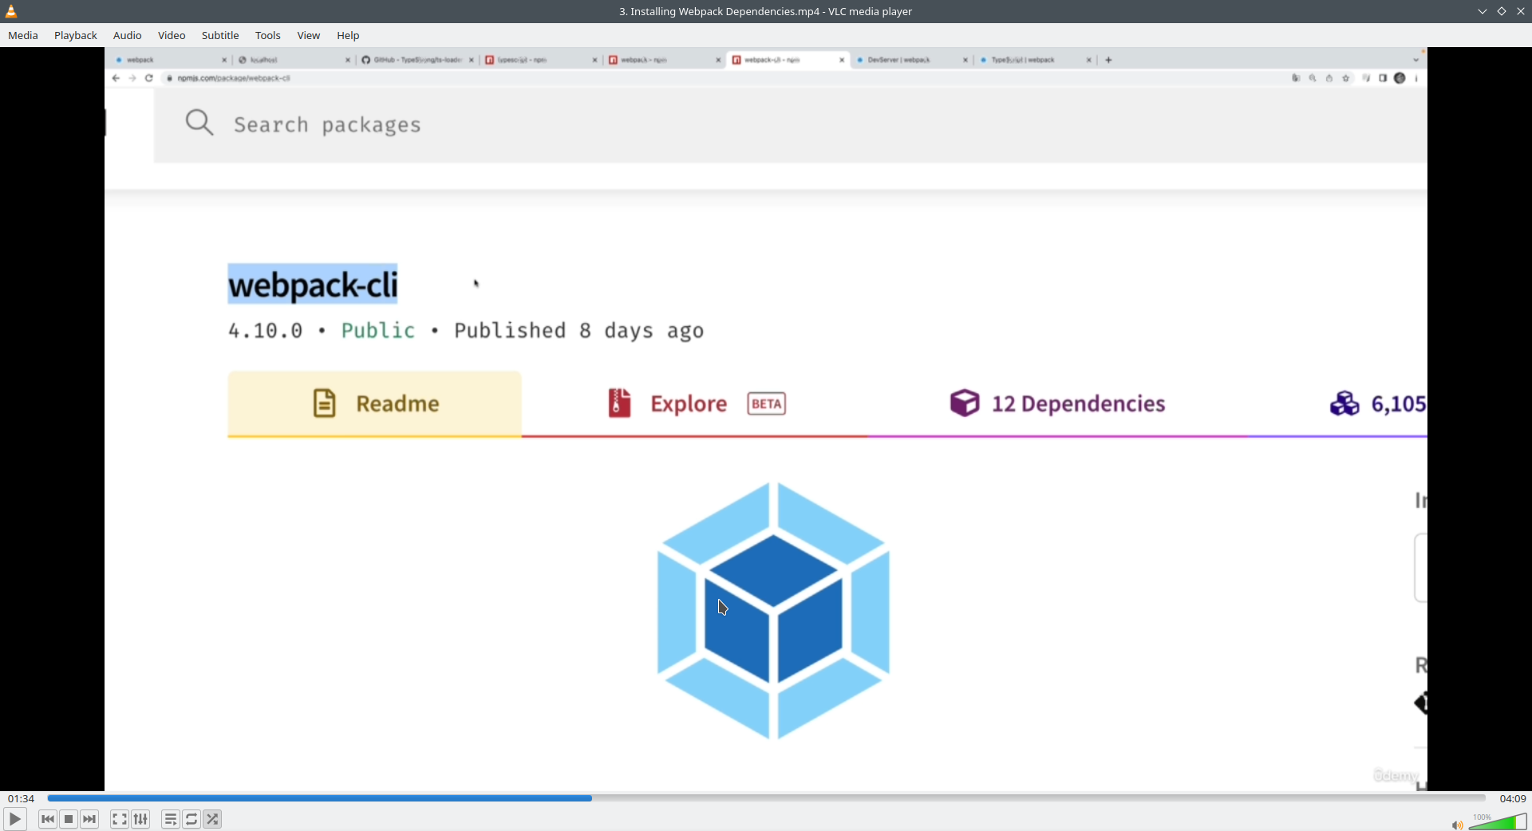Image resolution: width=1532 pixels, height=831 pixels.
Task: Open the Tools menu
Action: click(268, 35)
